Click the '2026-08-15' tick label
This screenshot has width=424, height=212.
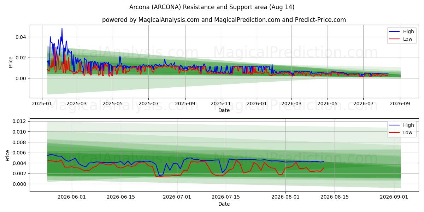point(334,197)
